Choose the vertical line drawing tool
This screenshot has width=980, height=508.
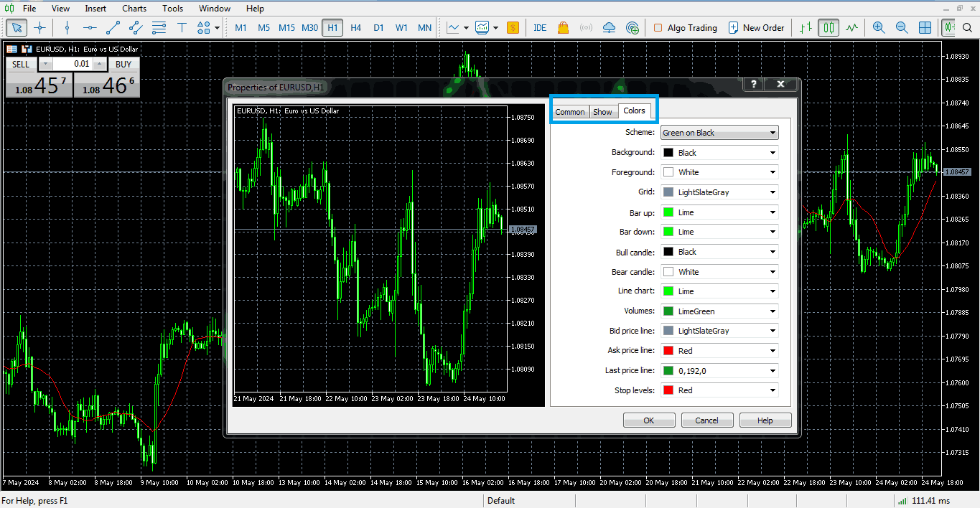coord(67,28)
